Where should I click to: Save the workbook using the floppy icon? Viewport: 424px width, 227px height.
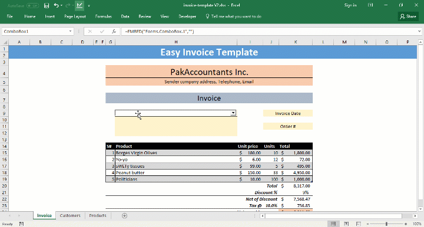[x=47, y=5]
